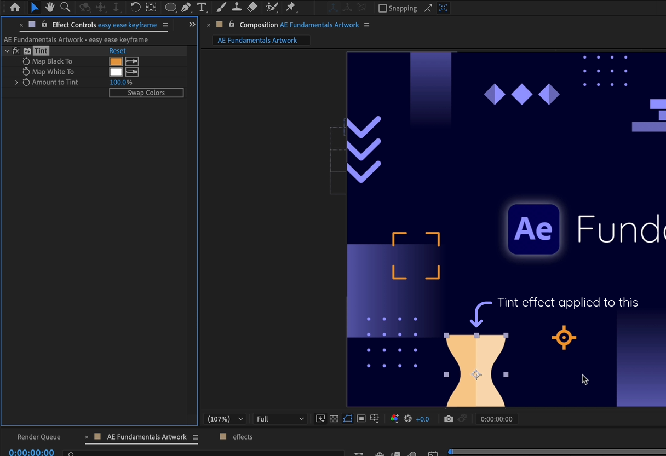Open the Map Black To orange color swatch
Image resolution: width=666 pixels, height=456 pixels.
click(x=116, y=61)
